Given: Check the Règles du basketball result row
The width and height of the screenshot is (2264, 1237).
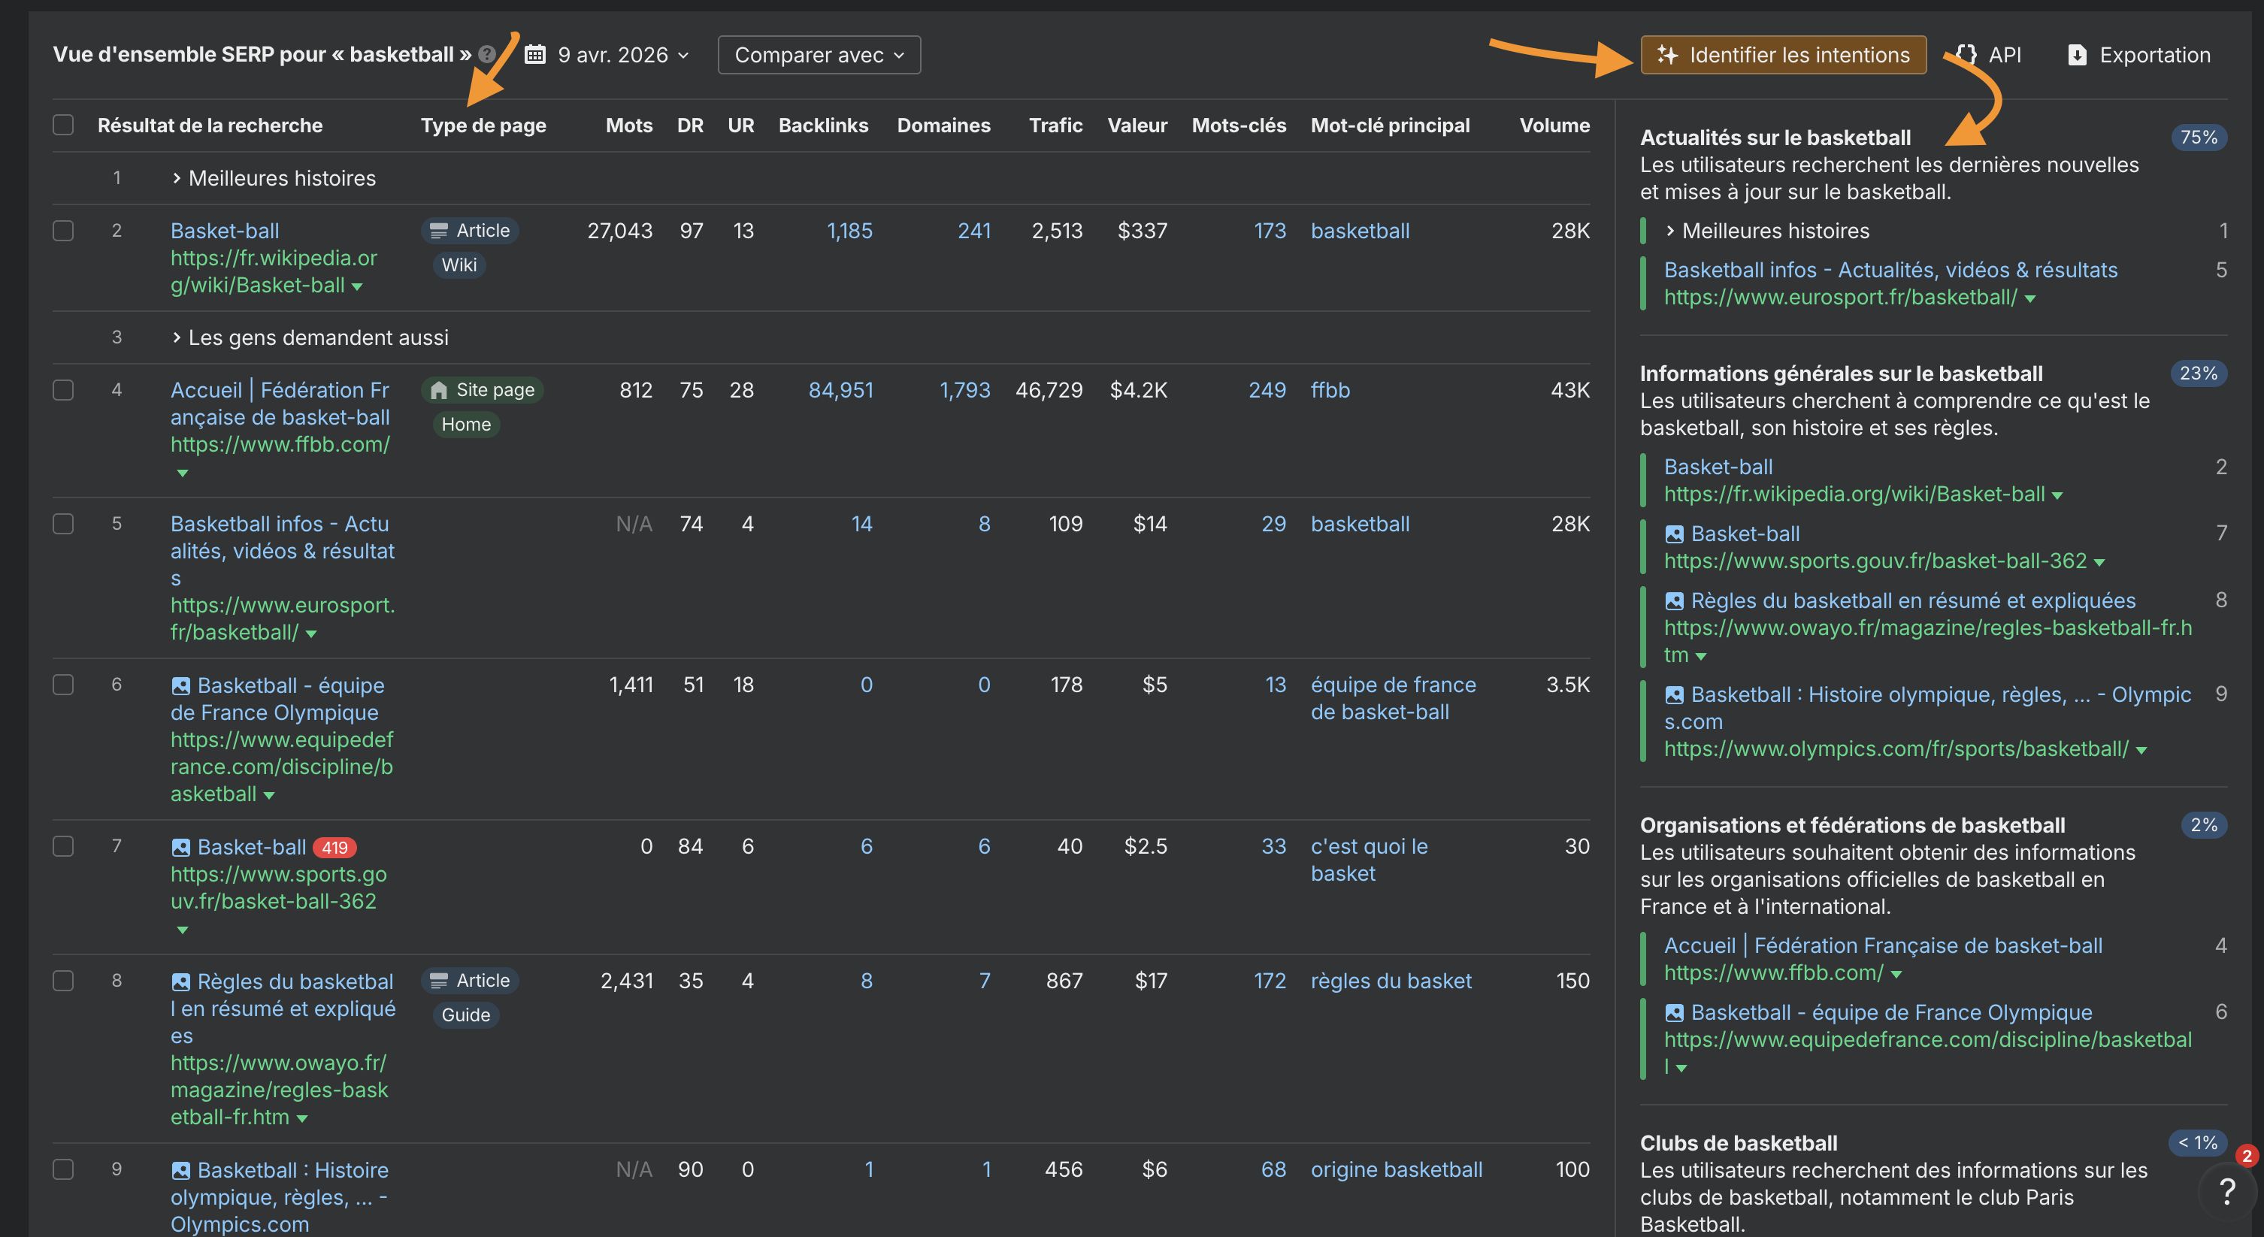Looking at the screenshot, I should point(62,981).
